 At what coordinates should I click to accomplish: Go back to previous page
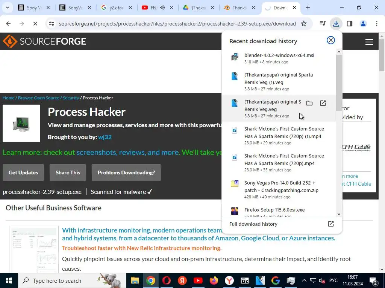(8, 24)
